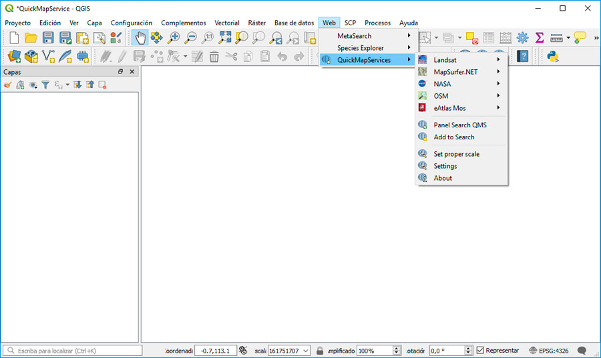Close the Capas panel
Image resolution: width=601 pixels, height=358 pixels.
click(x=132, y=71)
